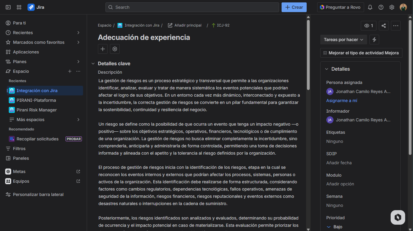Image resolution: width=413 pixels, height=231 pixels.
Task: Collapse the Detalles clave section
Action: pos(93,63)
